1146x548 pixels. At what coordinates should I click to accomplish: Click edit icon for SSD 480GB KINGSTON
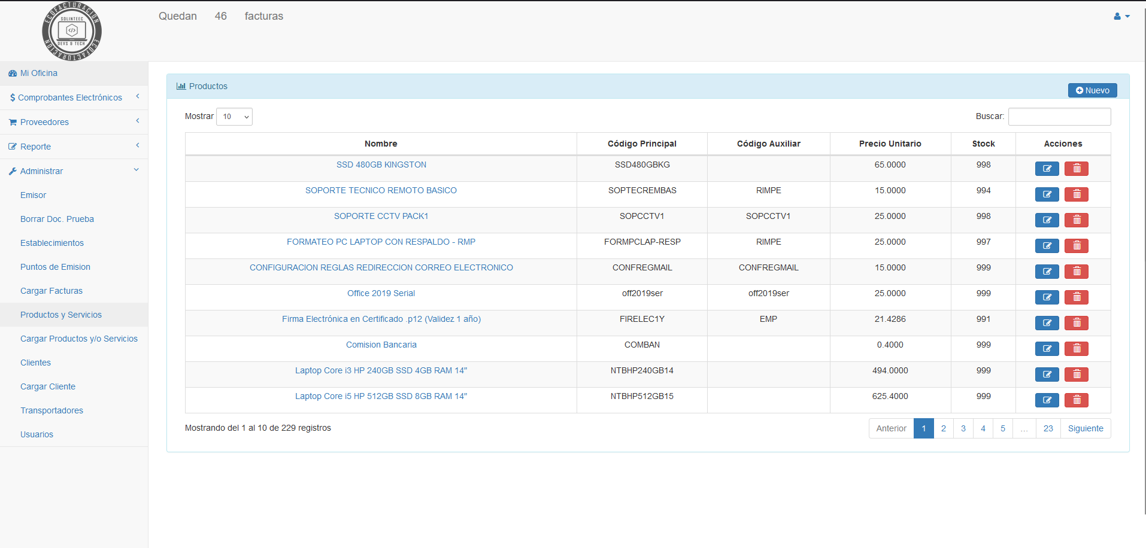point(1047,169)
